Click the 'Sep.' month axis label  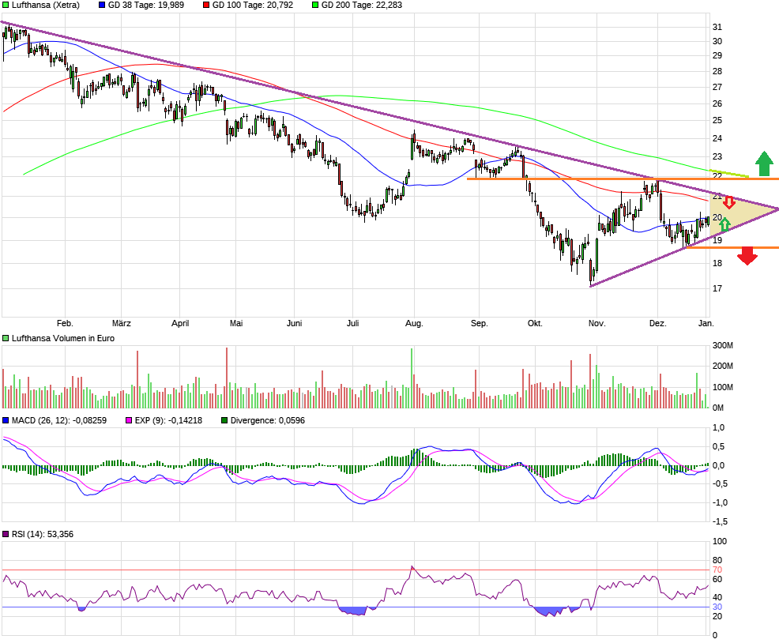click(x=480, y=324)
